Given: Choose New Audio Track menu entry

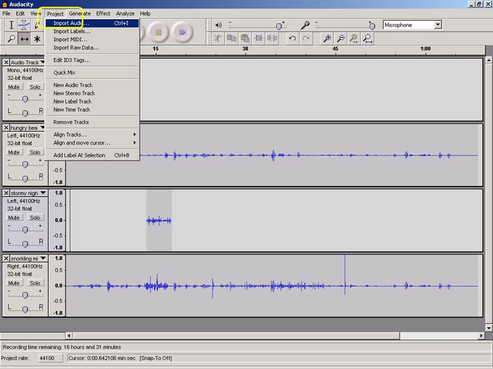Looking at the screenshot, I should tap(92, 85).
